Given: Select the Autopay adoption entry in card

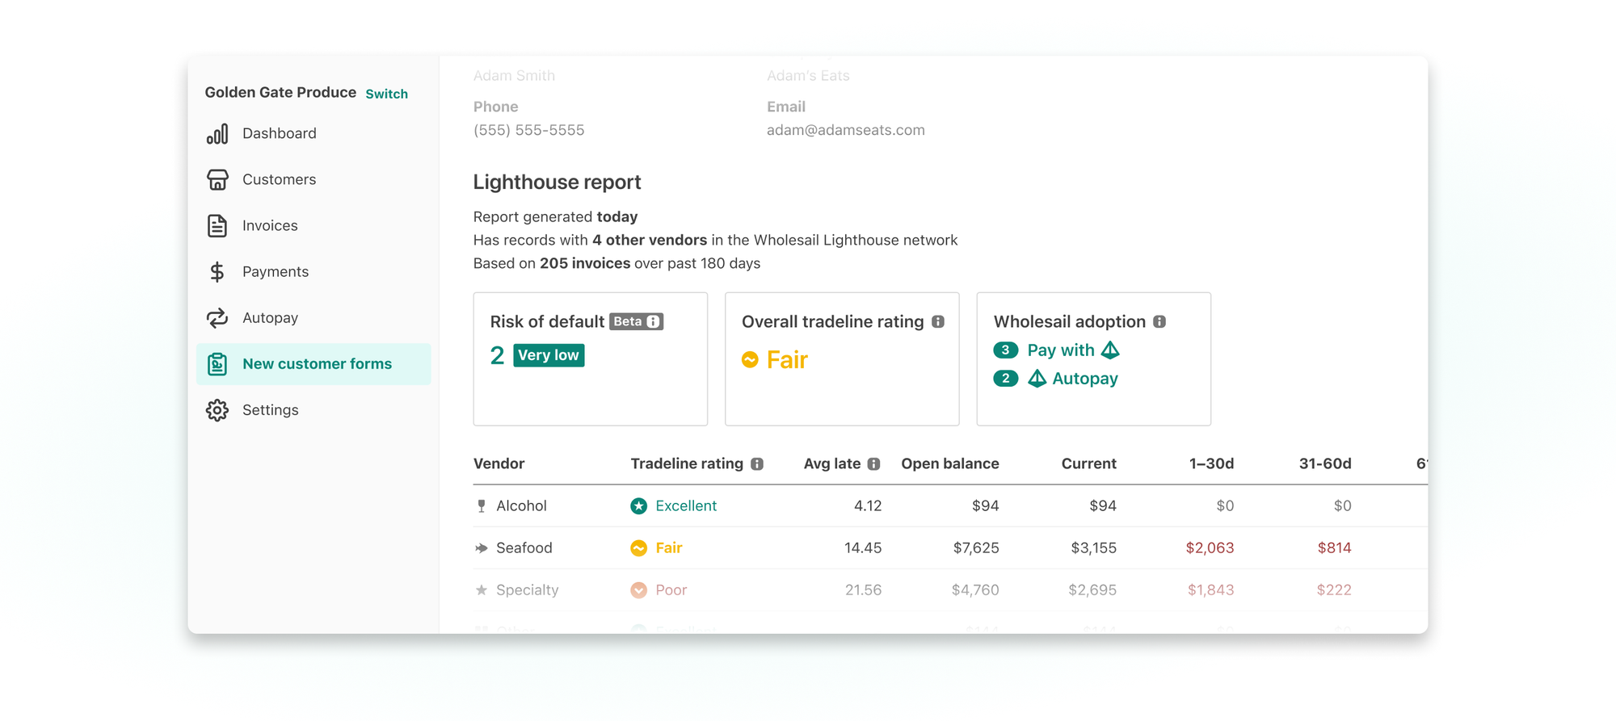Looking at the screenshot, I should coord(1084,379).
